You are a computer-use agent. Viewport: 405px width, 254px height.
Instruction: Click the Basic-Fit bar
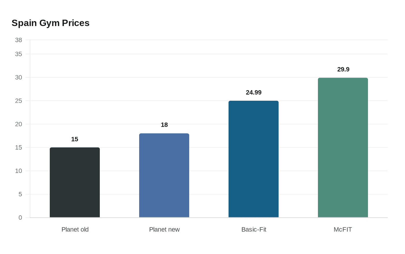[x=253, y=159]
